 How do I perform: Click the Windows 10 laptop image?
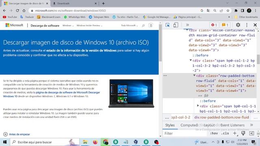tap(131, 93)
